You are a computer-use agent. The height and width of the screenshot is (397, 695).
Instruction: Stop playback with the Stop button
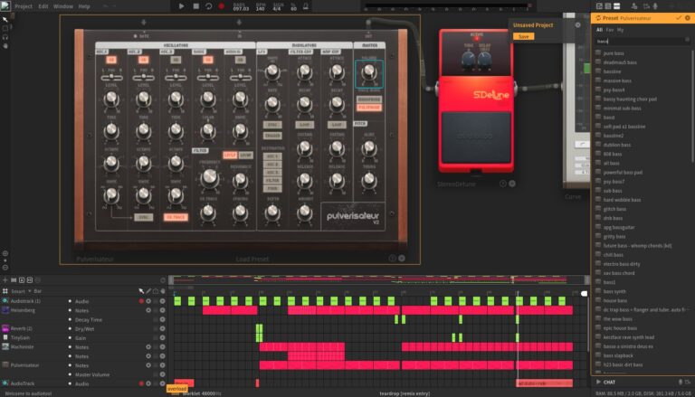click(195, 6)
